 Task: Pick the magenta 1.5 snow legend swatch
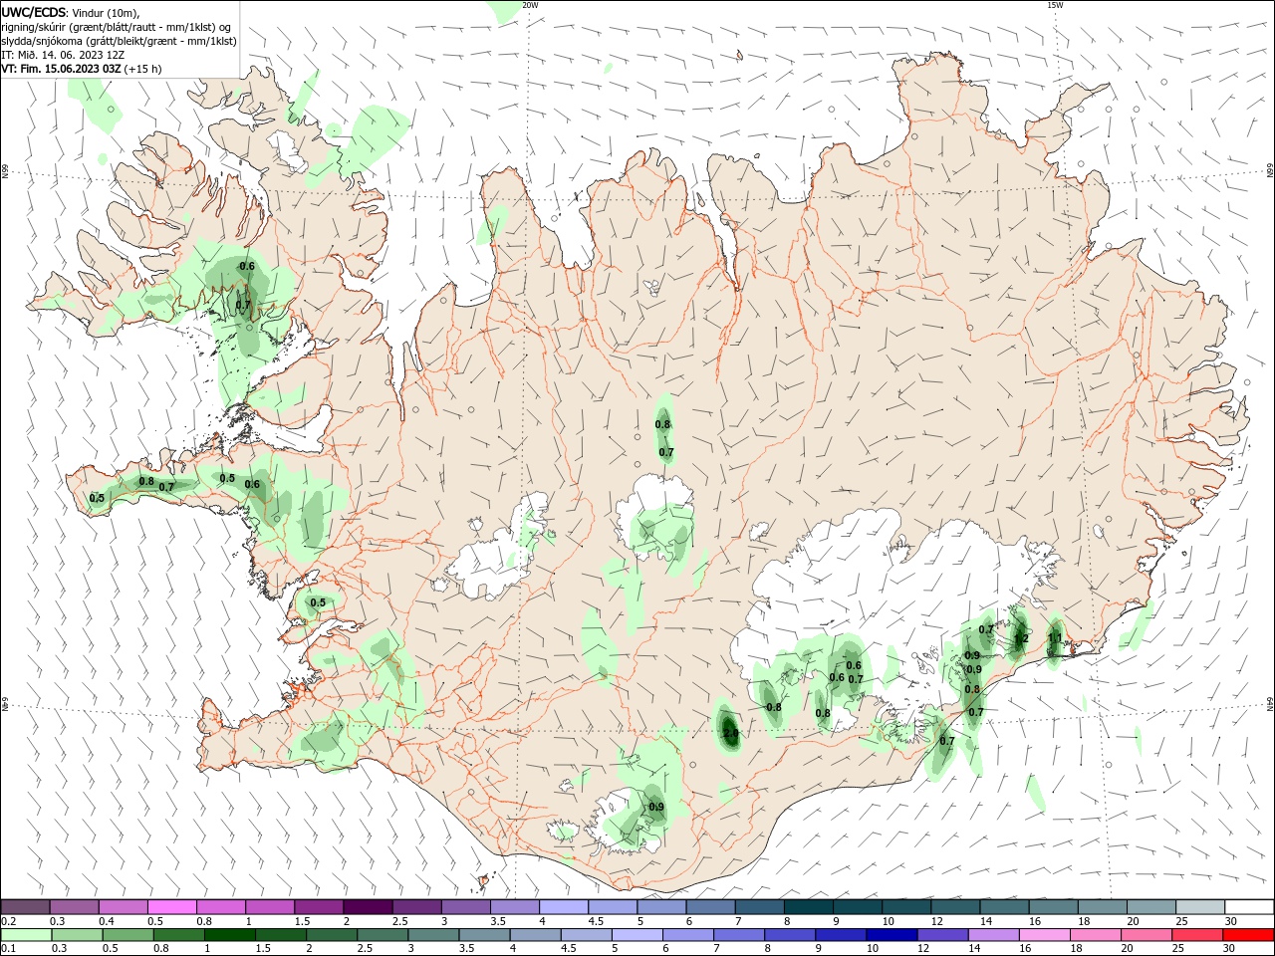[x=318, y=907]
